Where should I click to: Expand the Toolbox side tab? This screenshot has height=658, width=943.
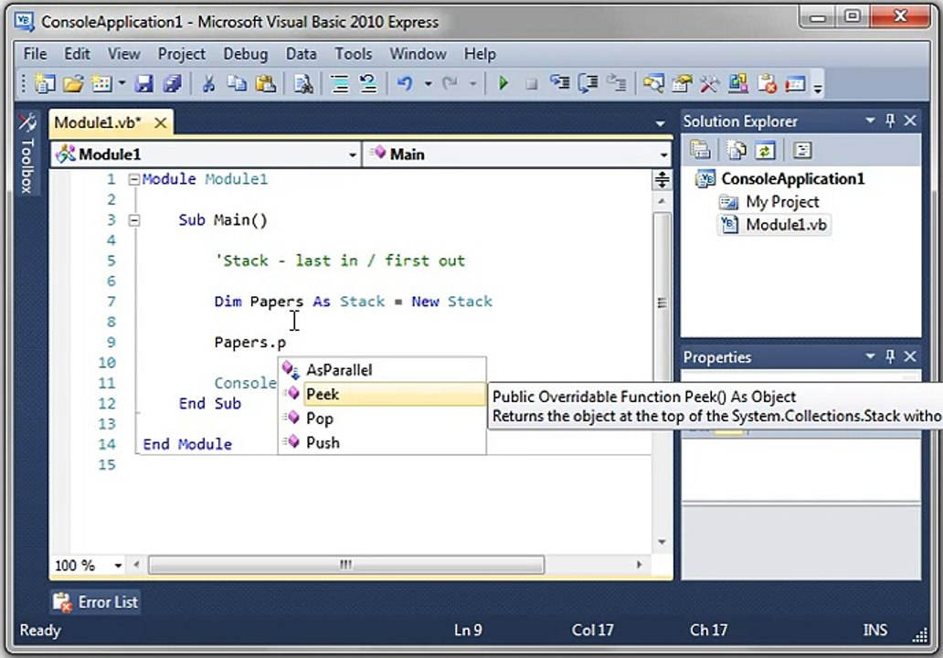pyautogui.click(x=26, y=154)
